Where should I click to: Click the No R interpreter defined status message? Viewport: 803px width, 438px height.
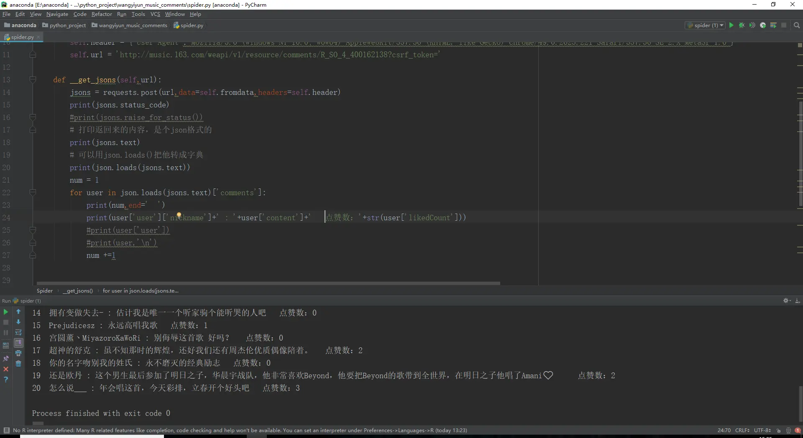(x=240, y=430)
